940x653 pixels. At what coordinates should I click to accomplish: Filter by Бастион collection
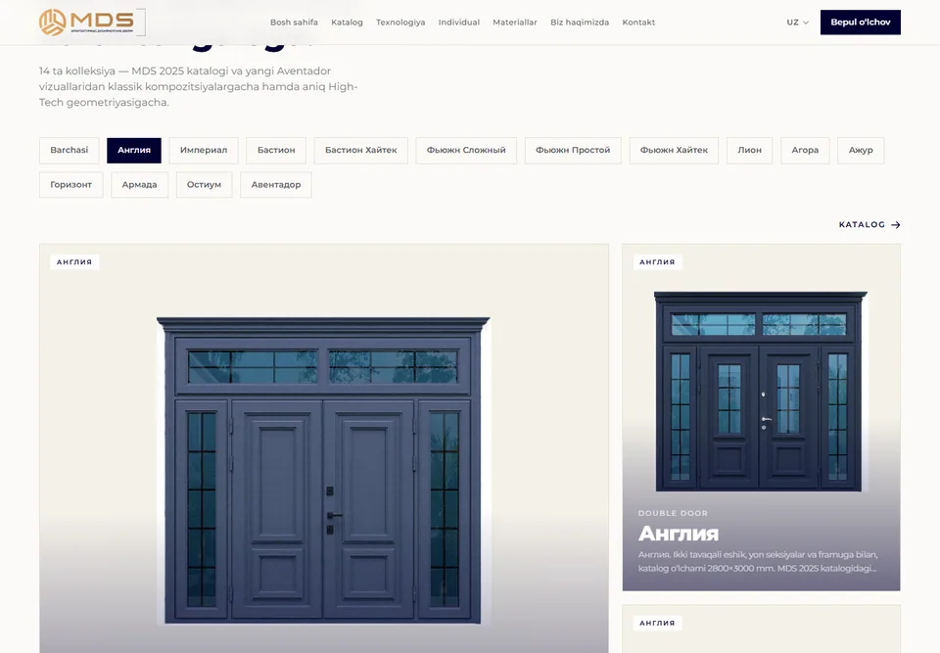pos(276,151)
